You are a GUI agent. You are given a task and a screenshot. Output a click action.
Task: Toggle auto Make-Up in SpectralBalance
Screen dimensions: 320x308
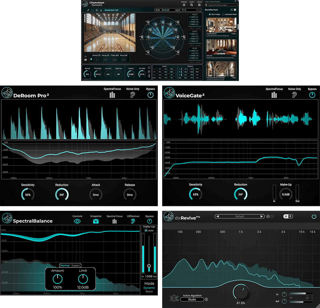[x=146, y=230]
